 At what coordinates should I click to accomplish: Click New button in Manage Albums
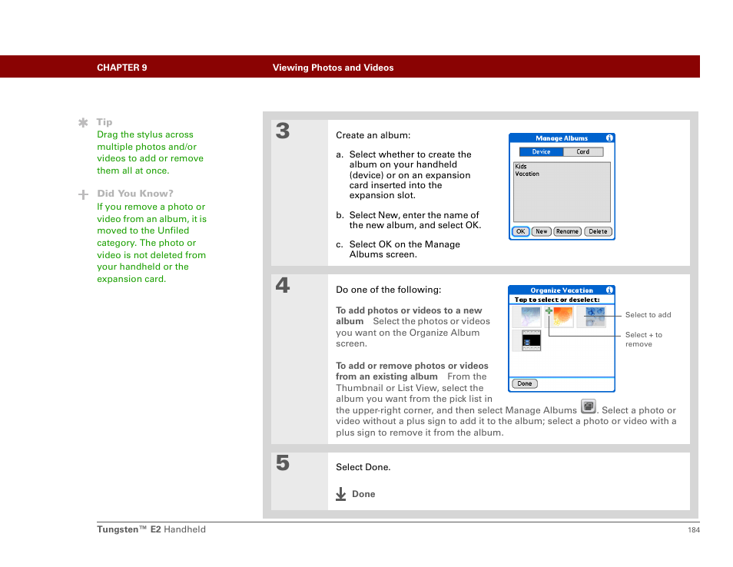pyautogui.click(x=542, y=231)
